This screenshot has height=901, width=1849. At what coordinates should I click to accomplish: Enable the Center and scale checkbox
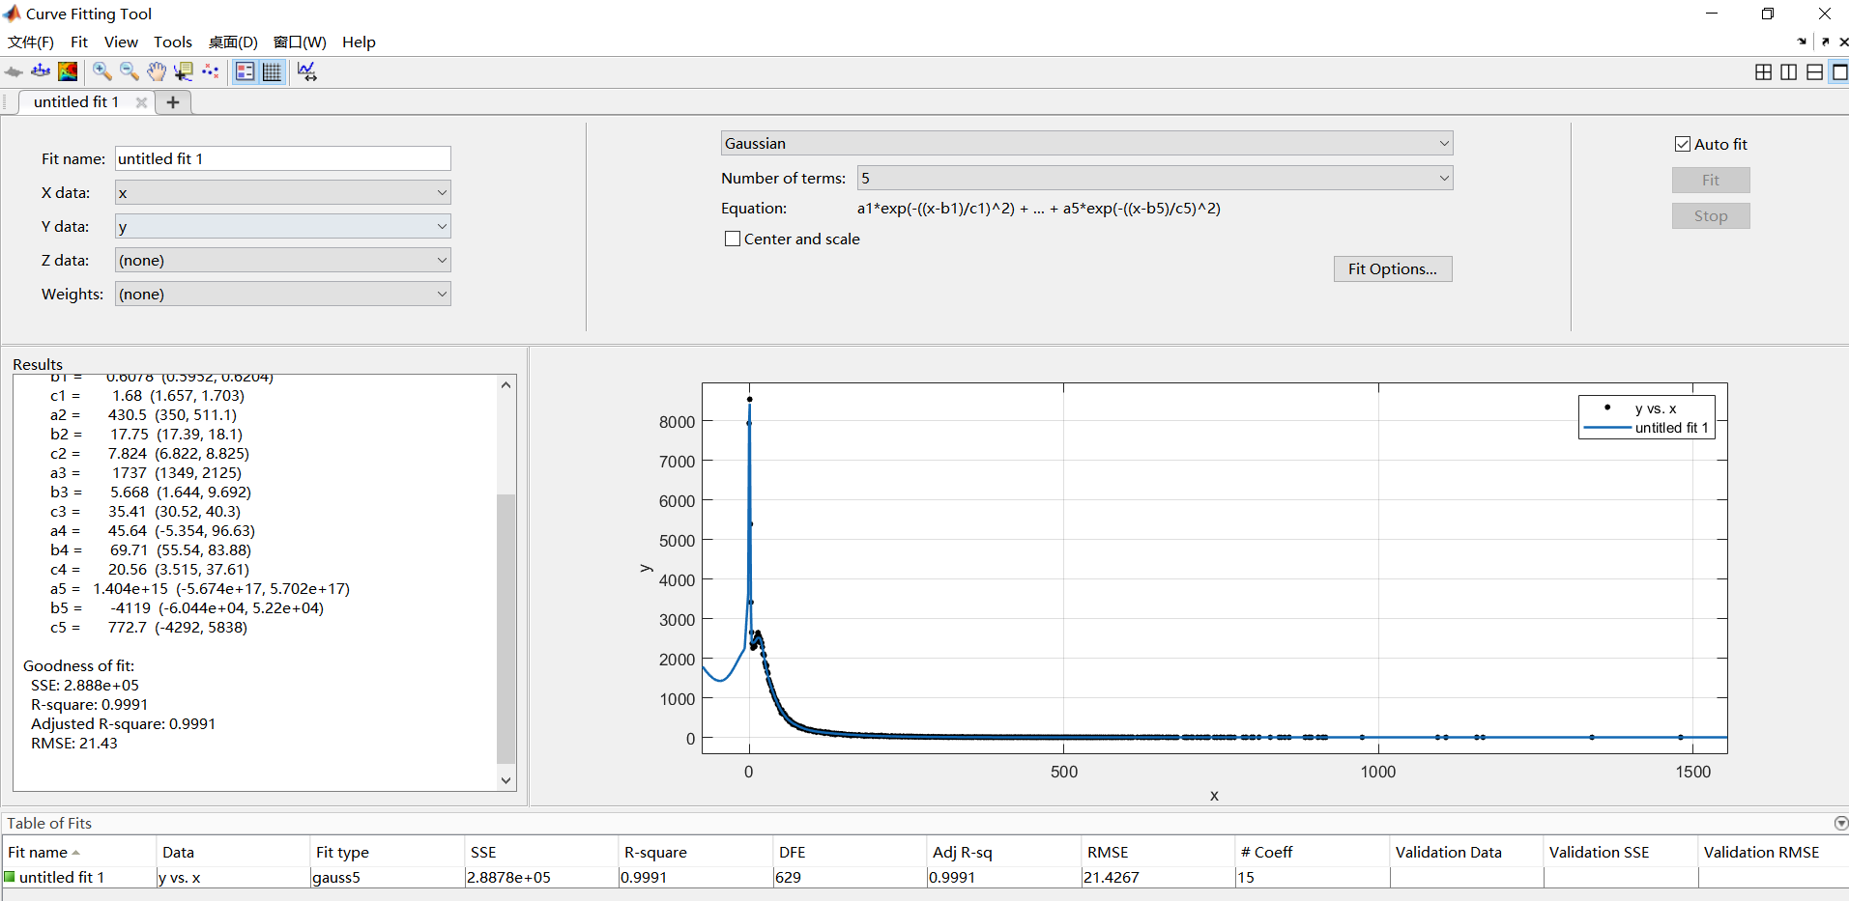pyautogui.click(x=733, y=239)
